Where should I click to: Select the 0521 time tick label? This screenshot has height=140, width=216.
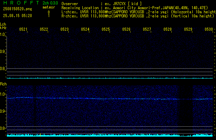coord(23,29)
